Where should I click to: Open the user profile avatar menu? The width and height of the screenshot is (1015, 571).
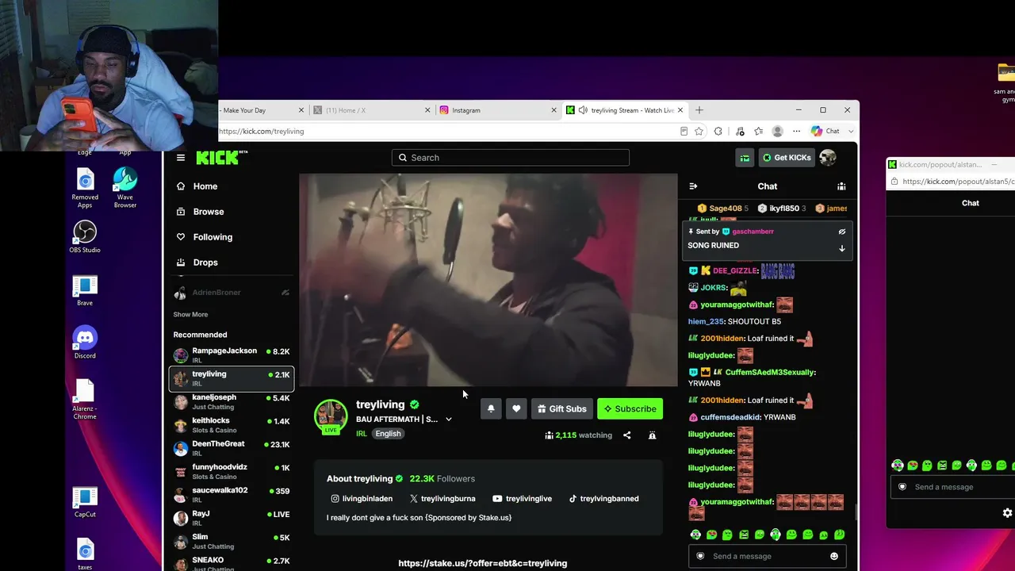tap(828, 158)
